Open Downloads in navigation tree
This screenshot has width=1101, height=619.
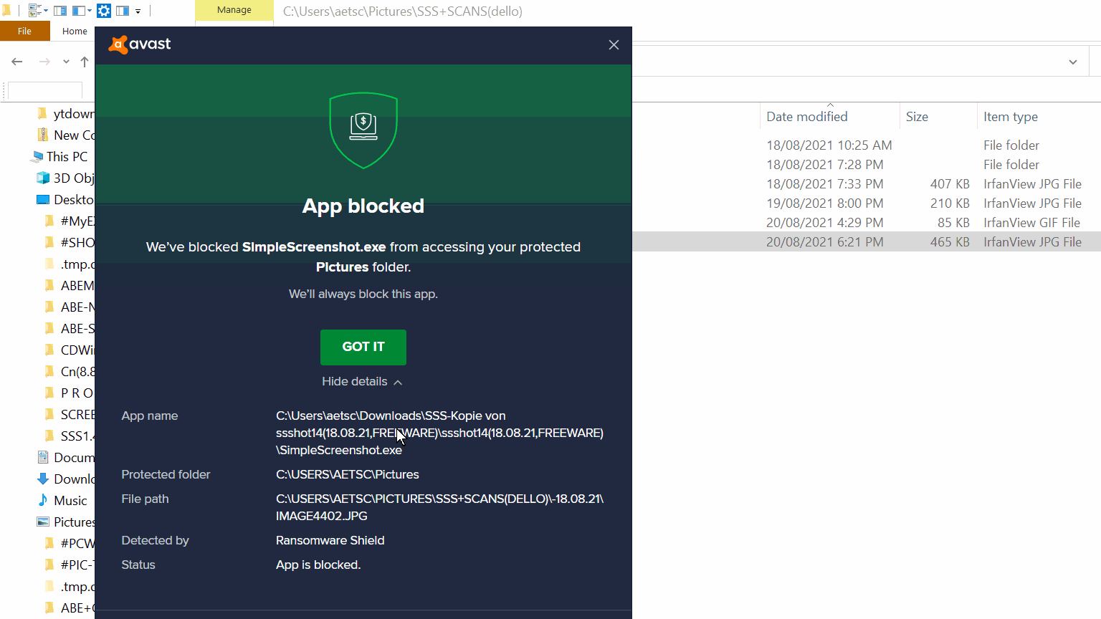(x=65, y=479)
